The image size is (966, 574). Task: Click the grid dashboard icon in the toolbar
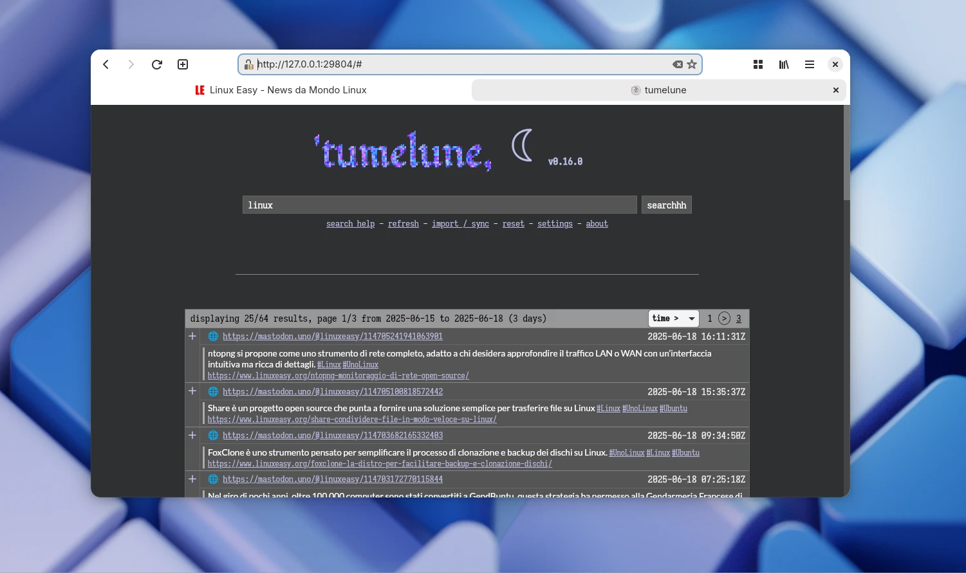tap(757, 64)
